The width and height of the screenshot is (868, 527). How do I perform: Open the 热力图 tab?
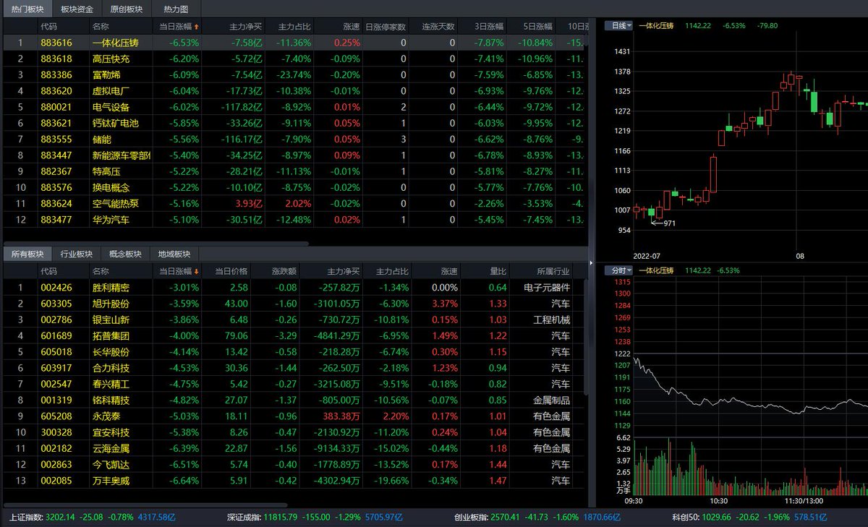tap(176, 9)
